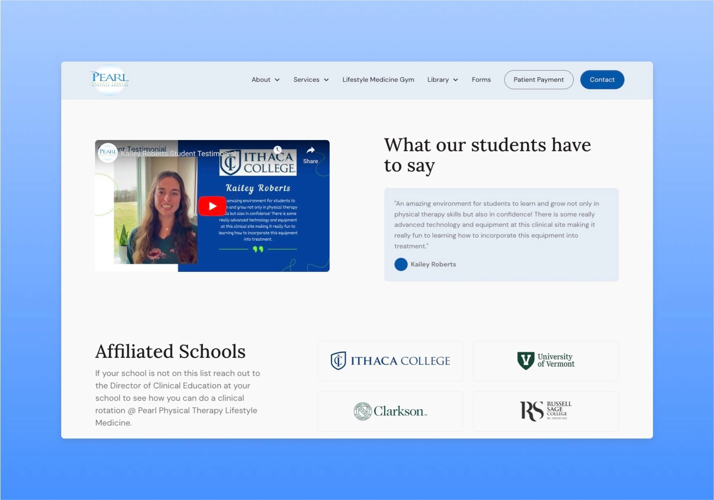Image resolution: width=714 pixels, height=500 pixels.
Task: Click the YouTube Share arrow icon
Action: pyautogui.click(x=311, y=150)
